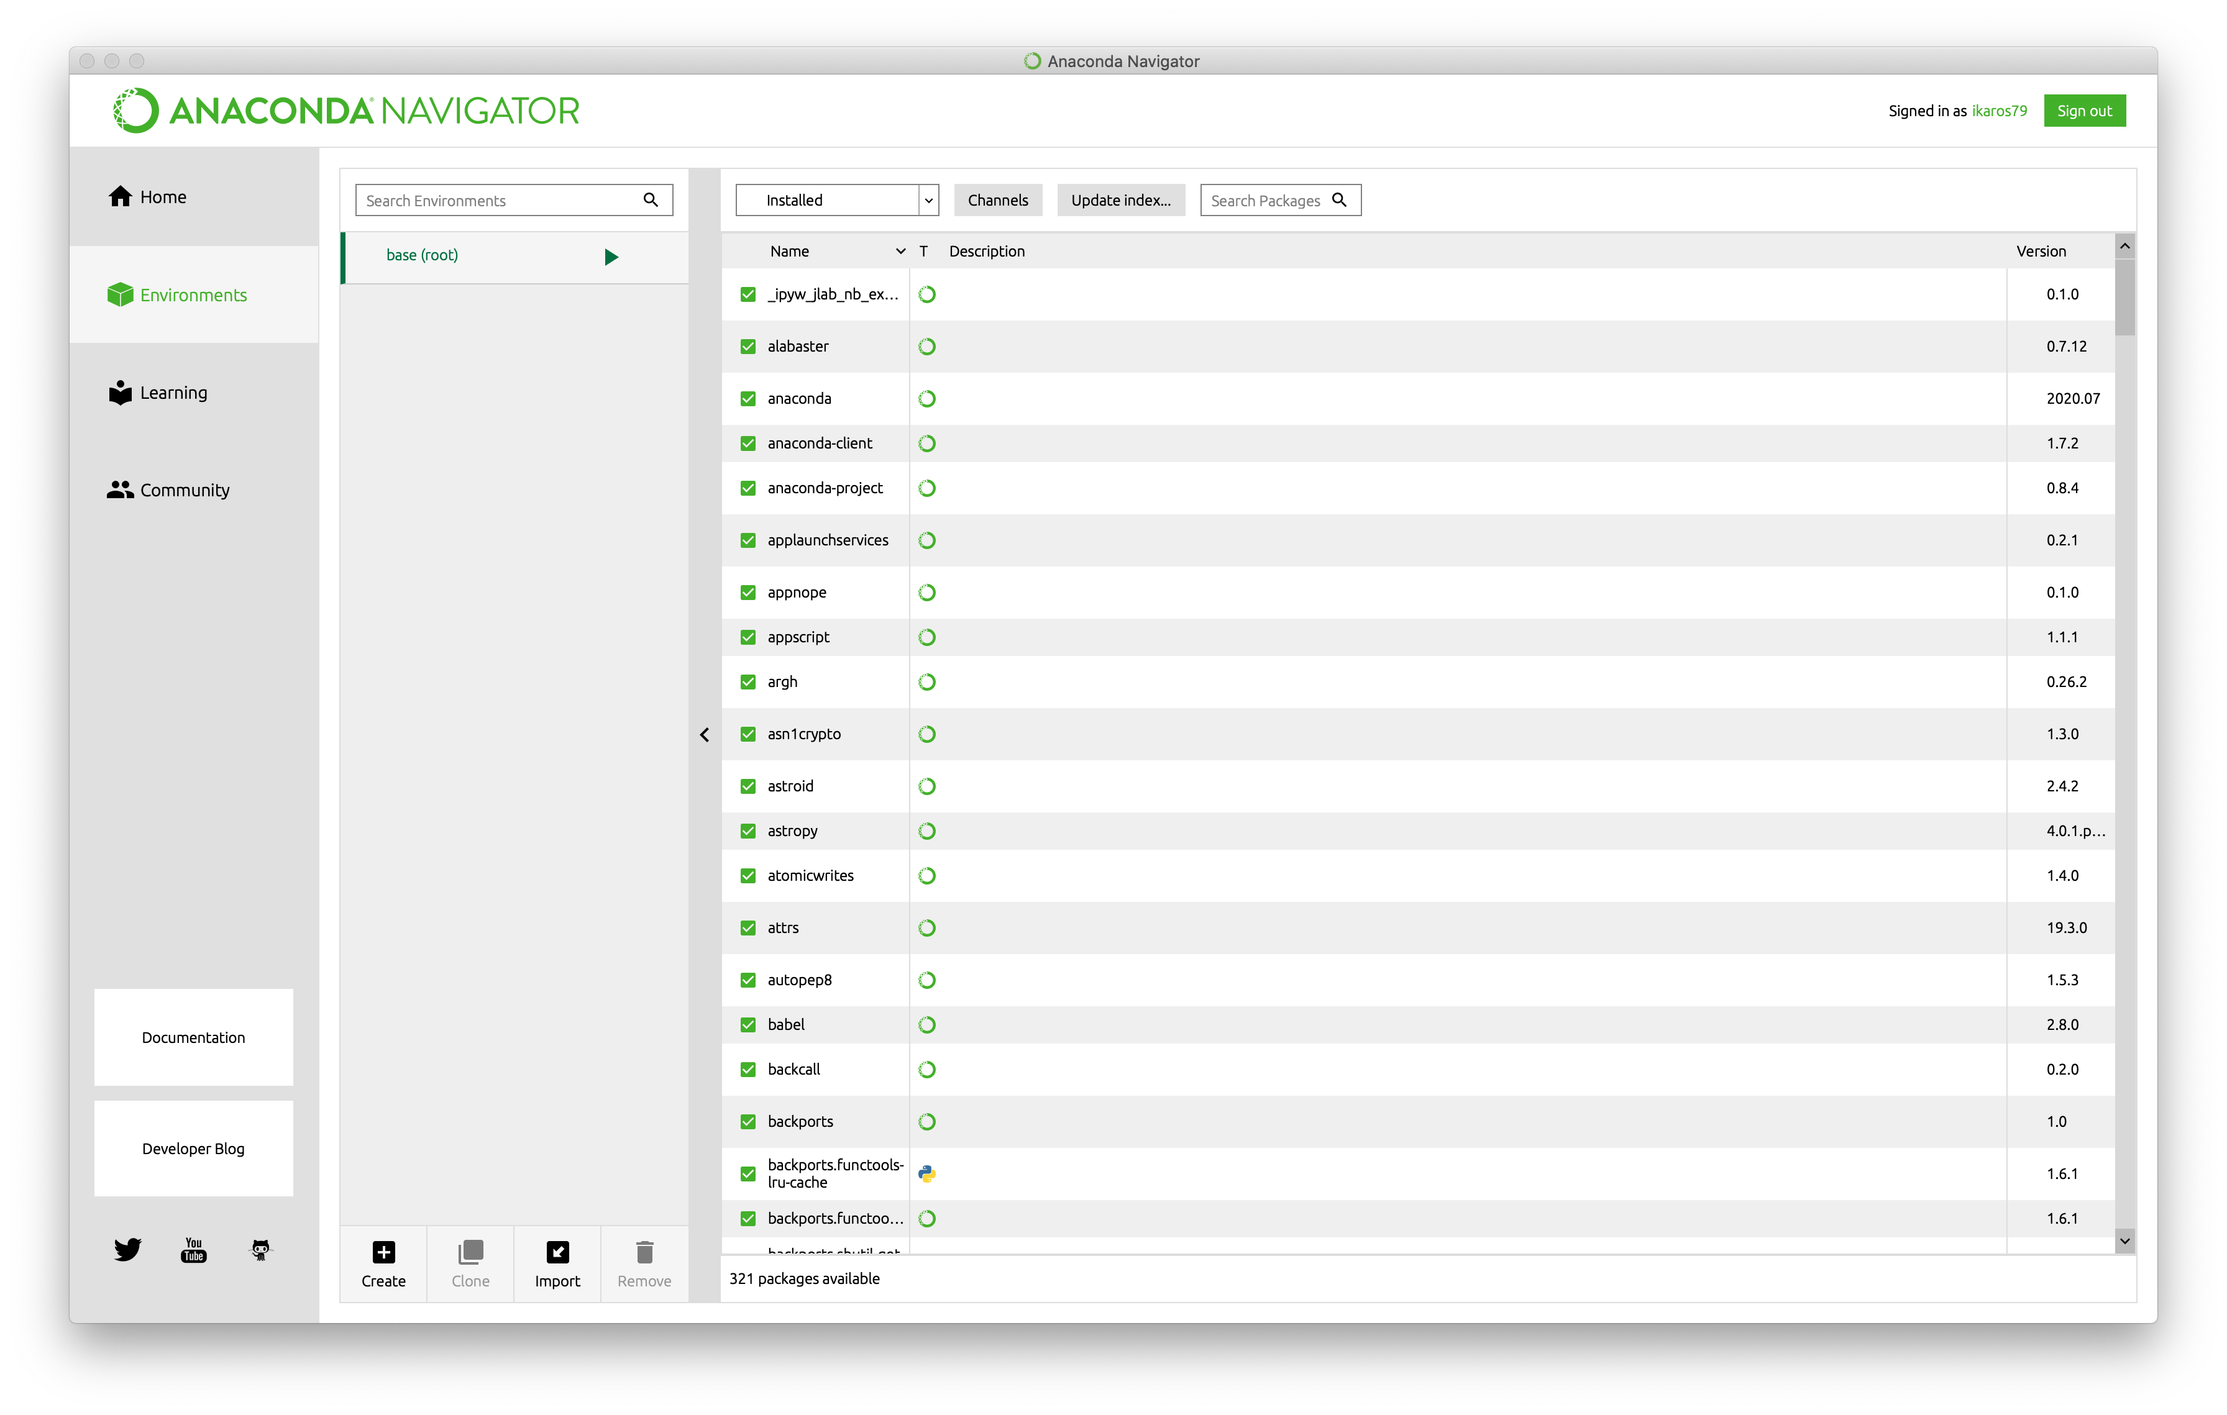Click the Update index... button
This screenshot has height=1415, width=2227.
tap(1120, 199)
